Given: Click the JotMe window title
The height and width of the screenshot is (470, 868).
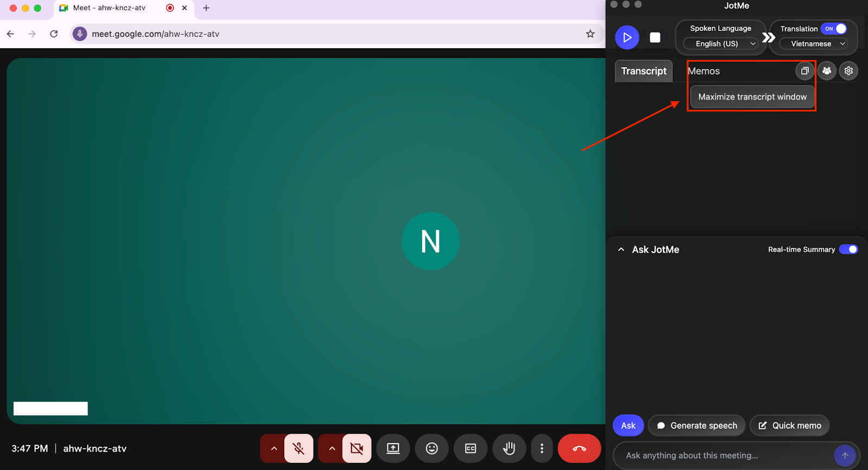Looking at the screenshot, I should tap(737, 5).
